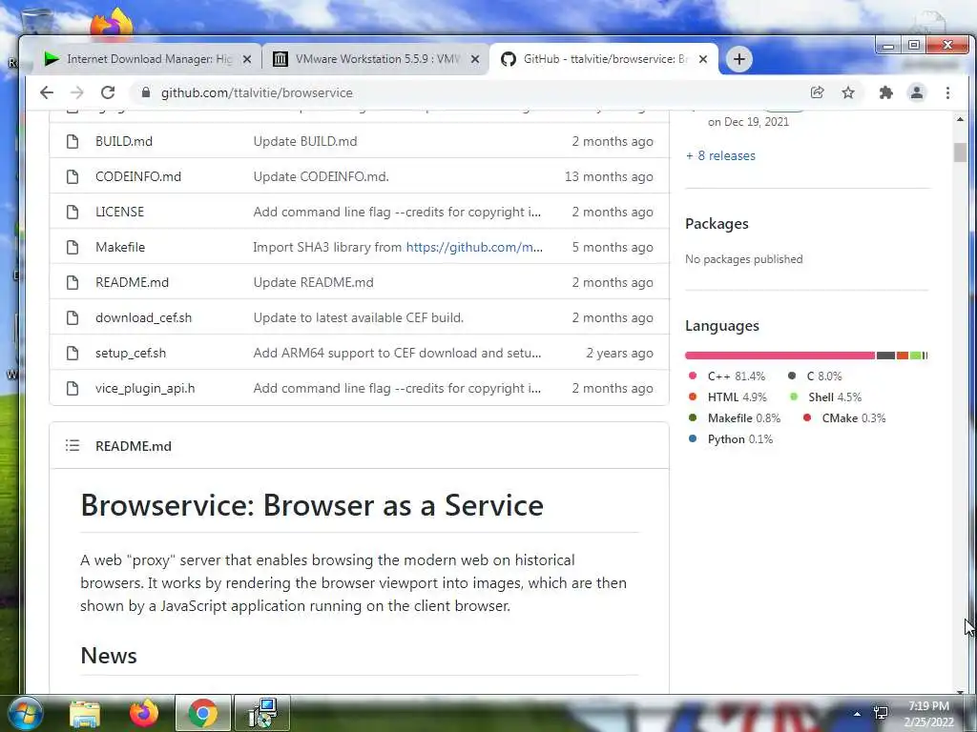Screen dimensions: 977x732
Task: Go back using the browser back arrow
Action: point(47,92)
